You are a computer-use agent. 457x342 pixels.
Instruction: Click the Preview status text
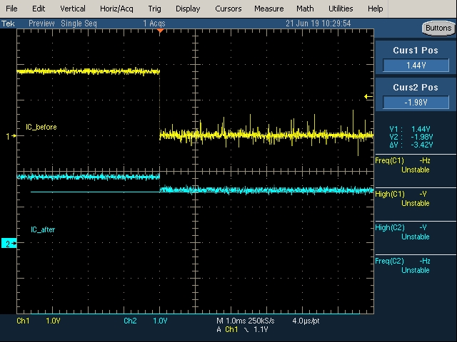(x=41, y=24)
